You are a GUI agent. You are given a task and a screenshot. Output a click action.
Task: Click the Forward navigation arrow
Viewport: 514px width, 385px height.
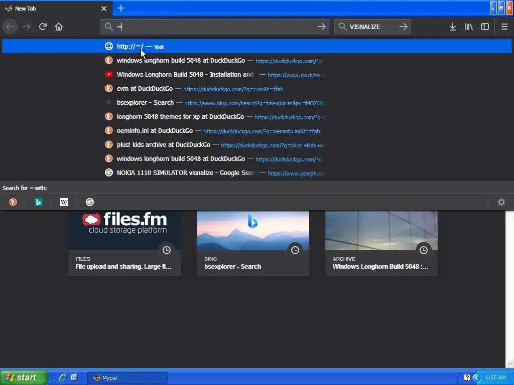click(x=27, y=27)
